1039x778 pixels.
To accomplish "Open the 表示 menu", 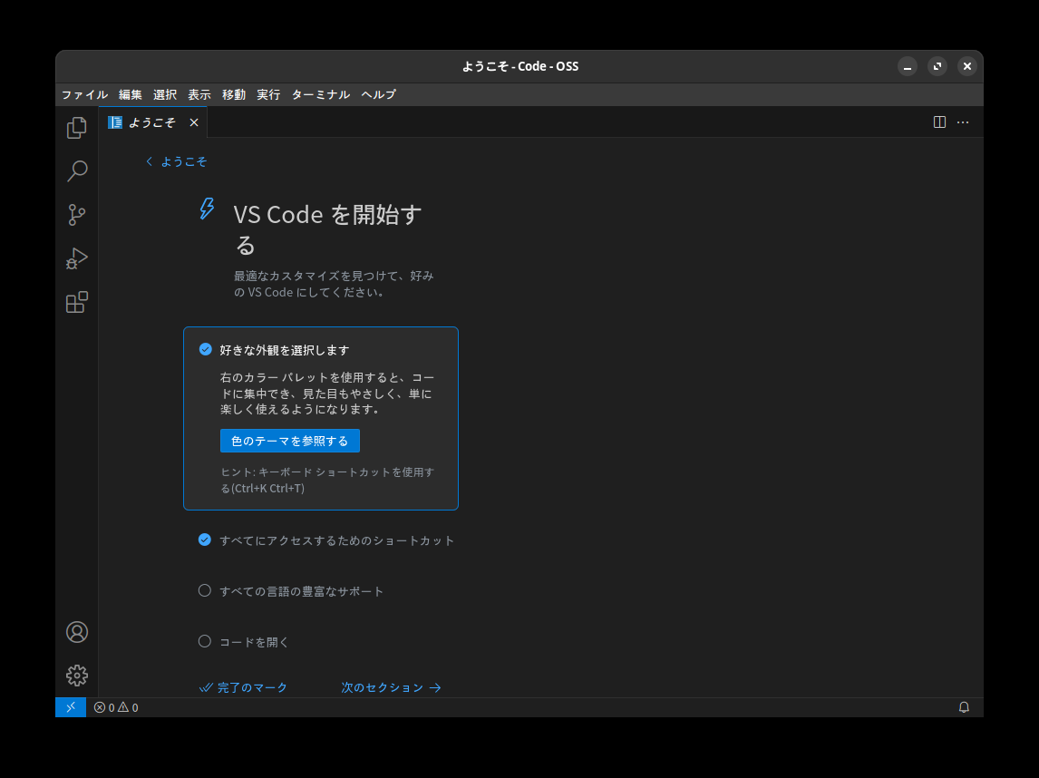I will click(199, 95).
